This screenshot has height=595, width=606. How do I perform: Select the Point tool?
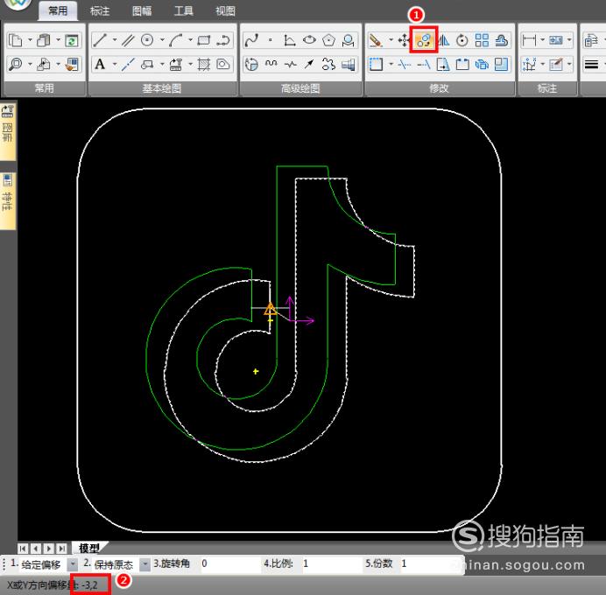(271, 39)
